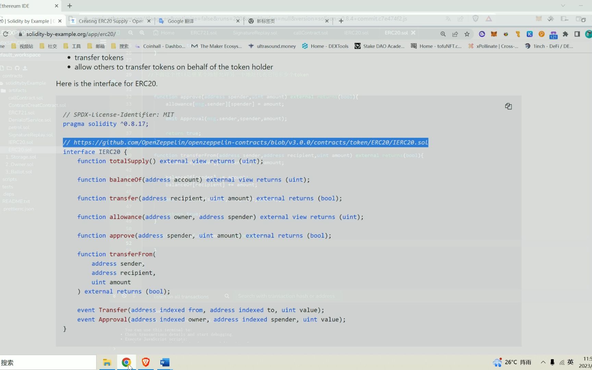The height and width of the screenshot is (370, 592).
Task: Reload the solidity-by-example page
Action: (x=5, y=34)
